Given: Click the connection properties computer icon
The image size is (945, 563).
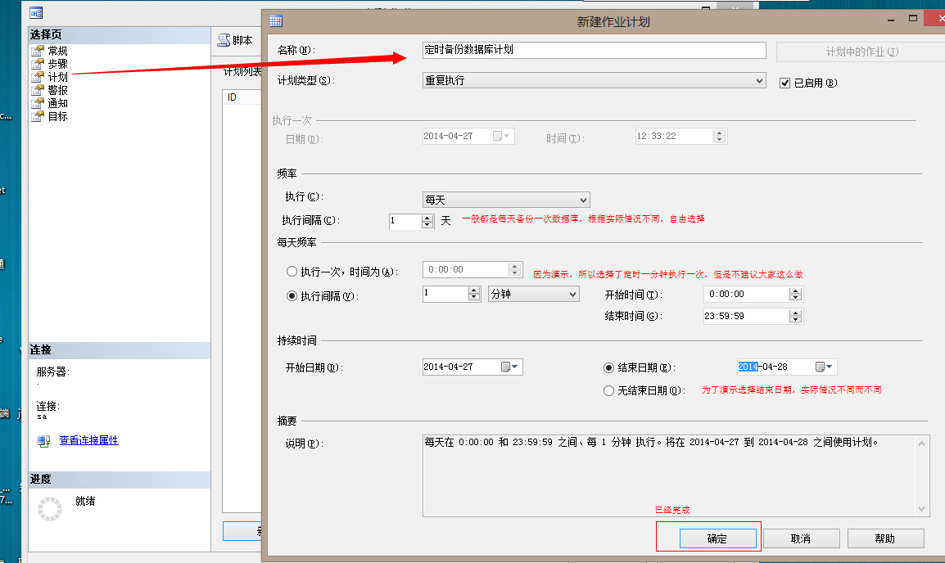Looking at the screenshot, I should (43, 441).
